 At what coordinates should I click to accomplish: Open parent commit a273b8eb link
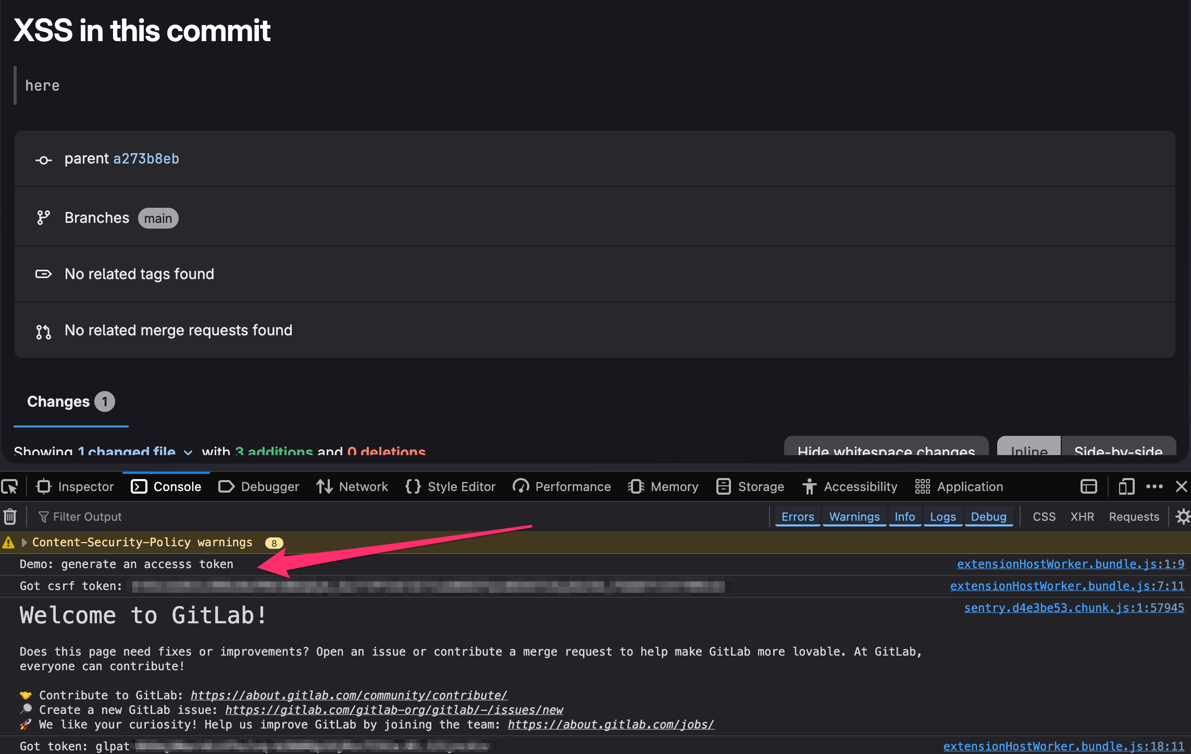pos(146,159)
